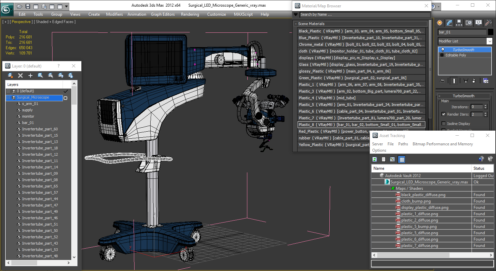
Task: Select cloth_bump.png in Asset Tracking
Action: tap(416, 201)
